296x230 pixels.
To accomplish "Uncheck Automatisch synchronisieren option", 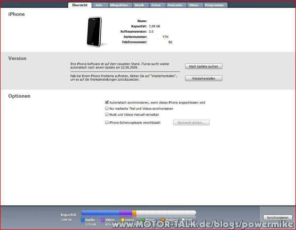I will [x=107, y=102].
